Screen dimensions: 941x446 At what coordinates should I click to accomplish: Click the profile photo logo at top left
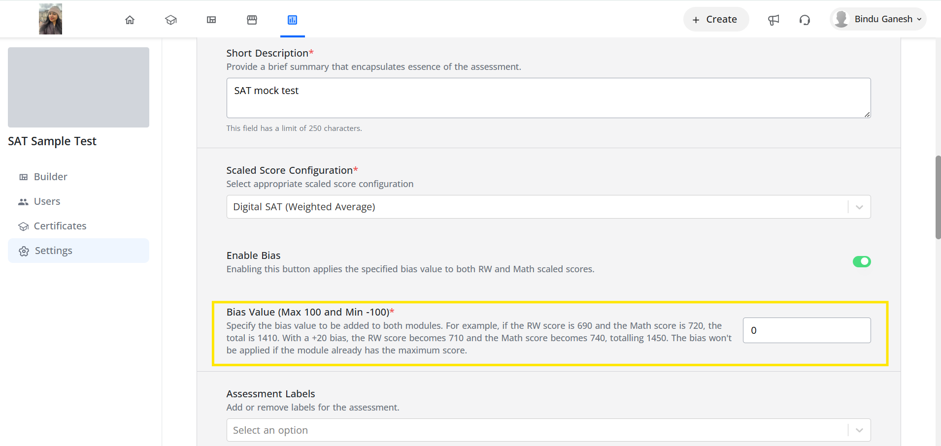point(51,19)
